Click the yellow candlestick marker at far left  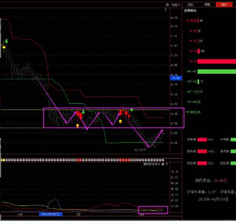pyautogui.click(x=4, y=47)
